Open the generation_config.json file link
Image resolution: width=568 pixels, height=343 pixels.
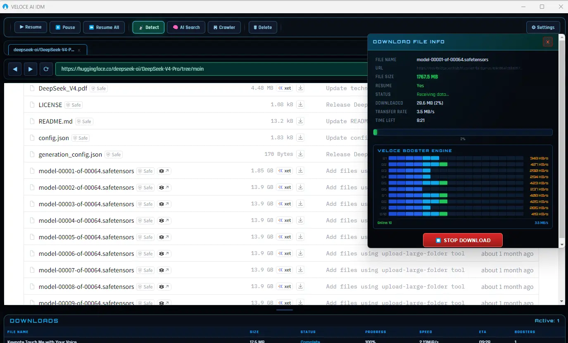(70, 155)
